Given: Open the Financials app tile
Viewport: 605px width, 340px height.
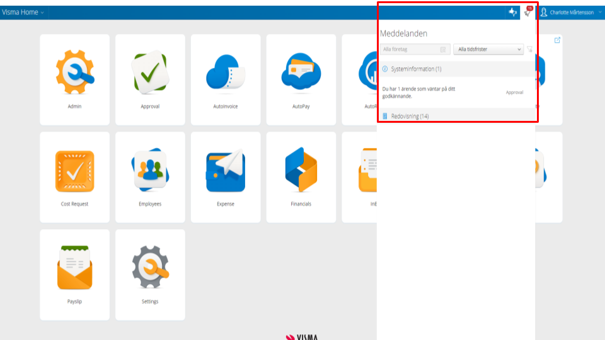Looking at the screenshot, I should 301,177.
